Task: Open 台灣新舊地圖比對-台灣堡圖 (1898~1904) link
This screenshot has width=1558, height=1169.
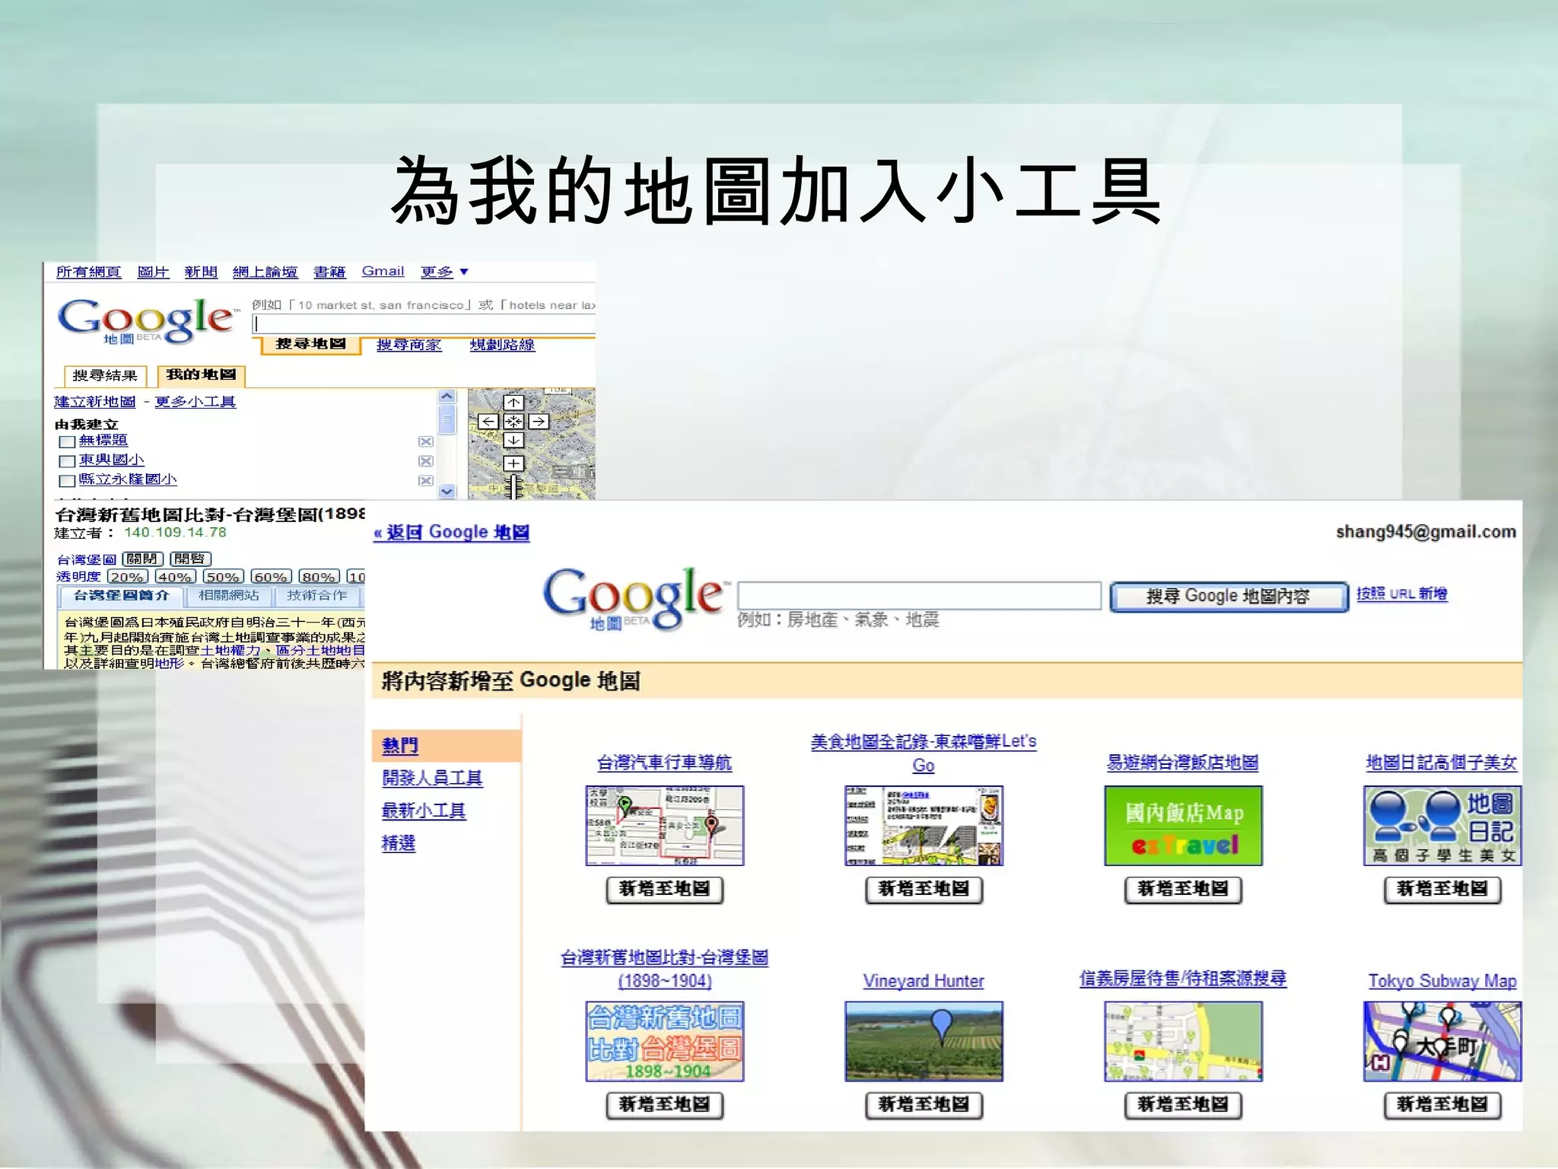Action: coord(664,969)
